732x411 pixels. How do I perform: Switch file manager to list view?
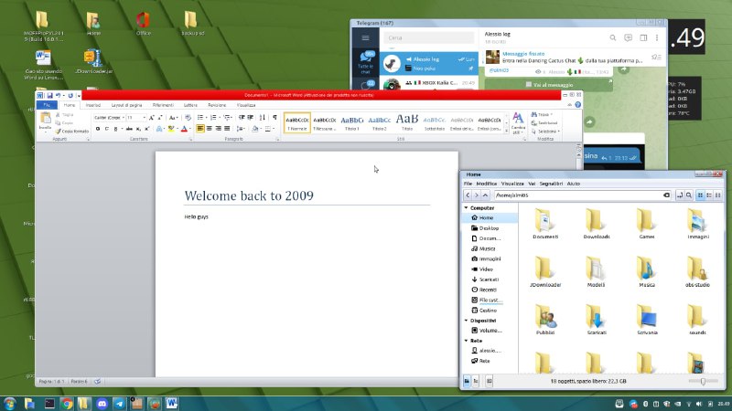711,195
